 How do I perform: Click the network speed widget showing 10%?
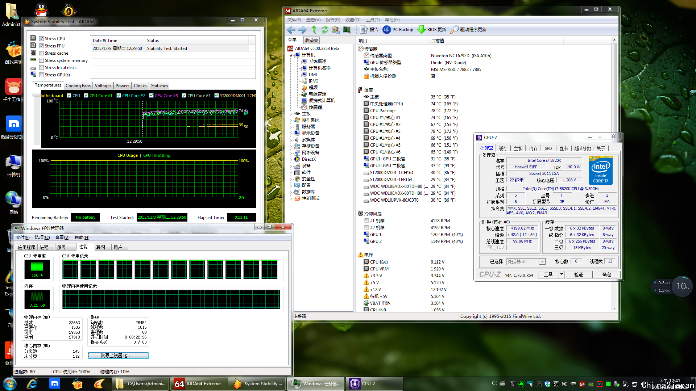coord(682,286)
